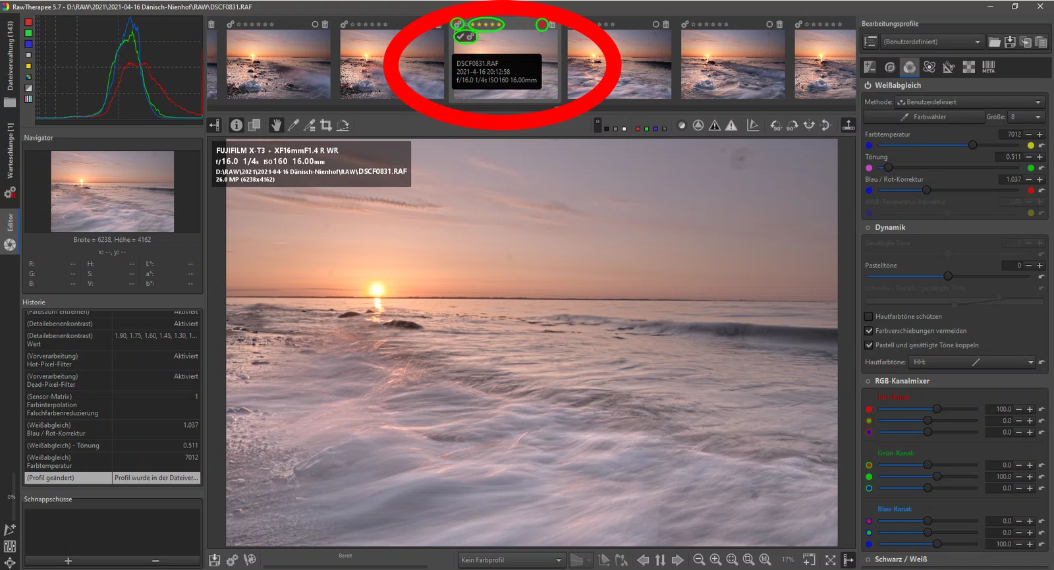The height and width of the screenshot is (570, 1054).
Task: Open the Exposure tools tab
Action: tap(870, 67)
